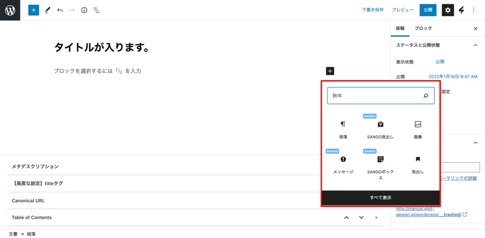Click 下書き保存 to save draft
The width and height of the screenshot is (485, 238).
[373, 10]
